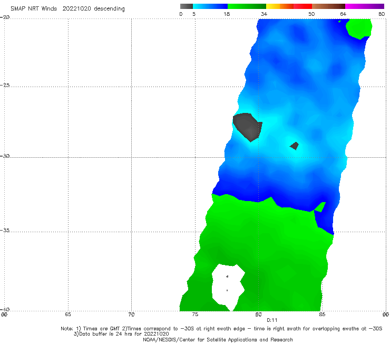Screen dimensions: 390x343
Task: Click the large dark gray low-wind patch
Action: pos(247,127)
